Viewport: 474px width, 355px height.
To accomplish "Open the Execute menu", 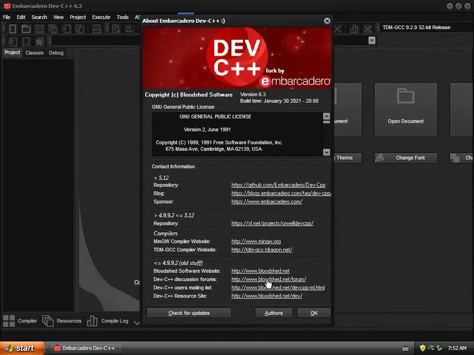I will coord(101,17).
